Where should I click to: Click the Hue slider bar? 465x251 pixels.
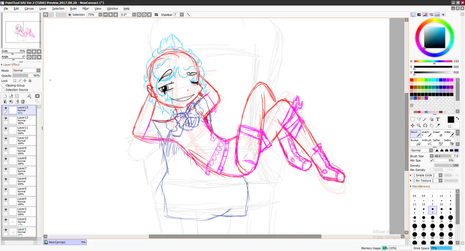(x=433, y=61)
